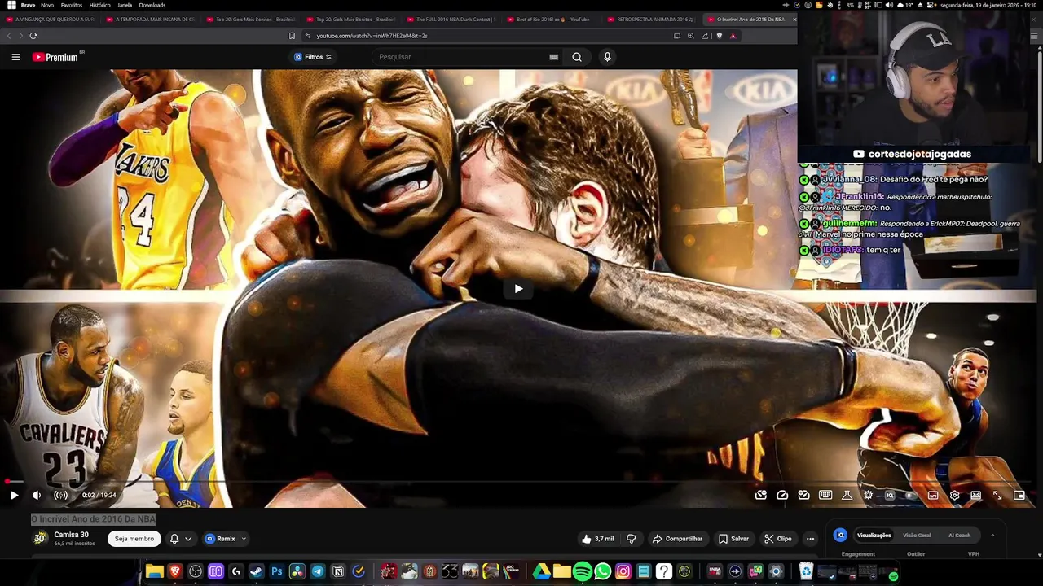Enable miniplayer picture-in-picture

tap(1019, 495)
